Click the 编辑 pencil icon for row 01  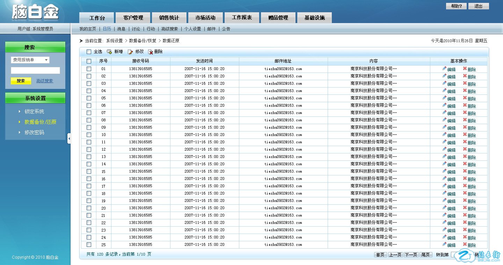pos(444,68)
